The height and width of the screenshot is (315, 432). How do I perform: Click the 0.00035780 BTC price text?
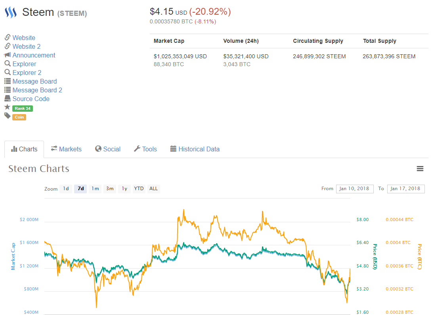click(171, 21)
